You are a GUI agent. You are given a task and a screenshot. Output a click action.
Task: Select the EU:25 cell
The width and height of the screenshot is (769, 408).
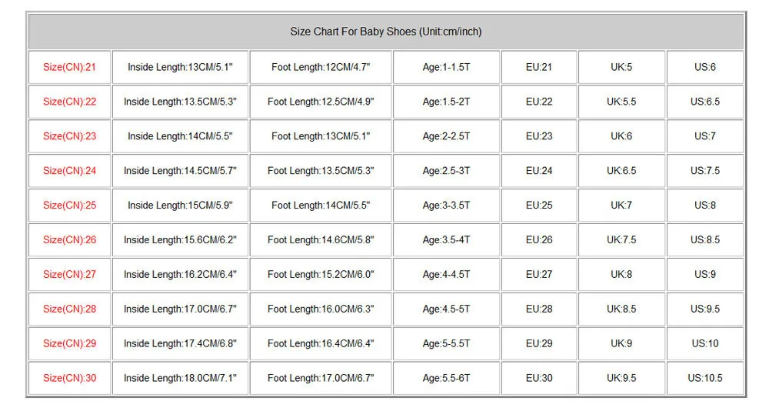point(539,205)
